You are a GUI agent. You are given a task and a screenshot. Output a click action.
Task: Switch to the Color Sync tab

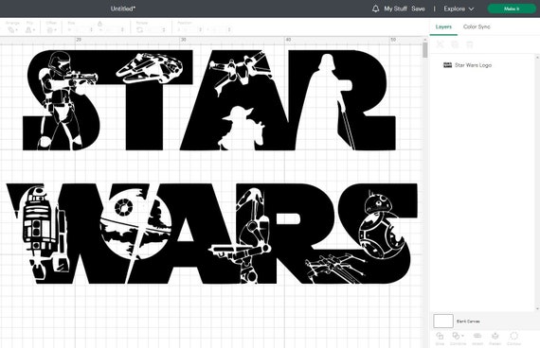[477, 26]
